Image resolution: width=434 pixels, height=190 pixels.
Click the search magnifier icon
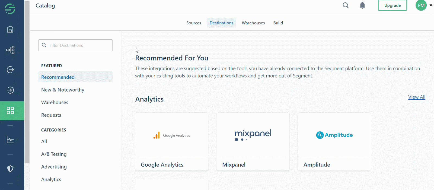346,5
